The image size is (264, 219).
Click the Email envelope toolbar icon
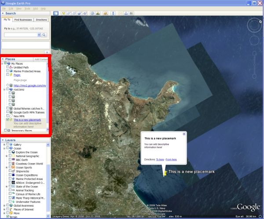[x=121, y=13]
